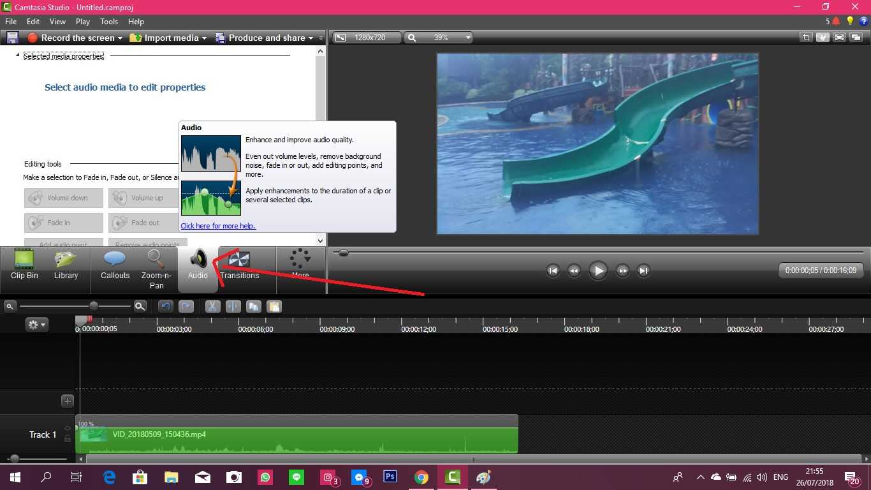Switch preview to full screen mode
This screenshot has width=871, height=490.
[x=839, y=38]
